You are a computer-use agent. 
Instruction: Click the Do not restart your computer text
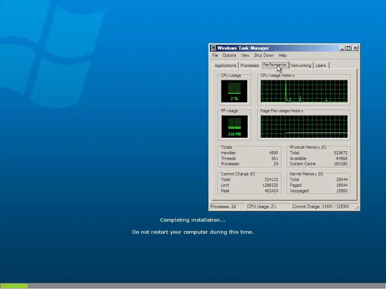point(193,232)
